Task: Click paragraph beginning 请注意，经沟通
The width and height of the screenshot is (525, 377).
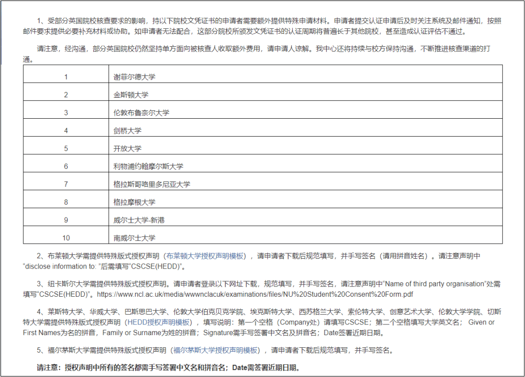Action: tap(257, 54)
